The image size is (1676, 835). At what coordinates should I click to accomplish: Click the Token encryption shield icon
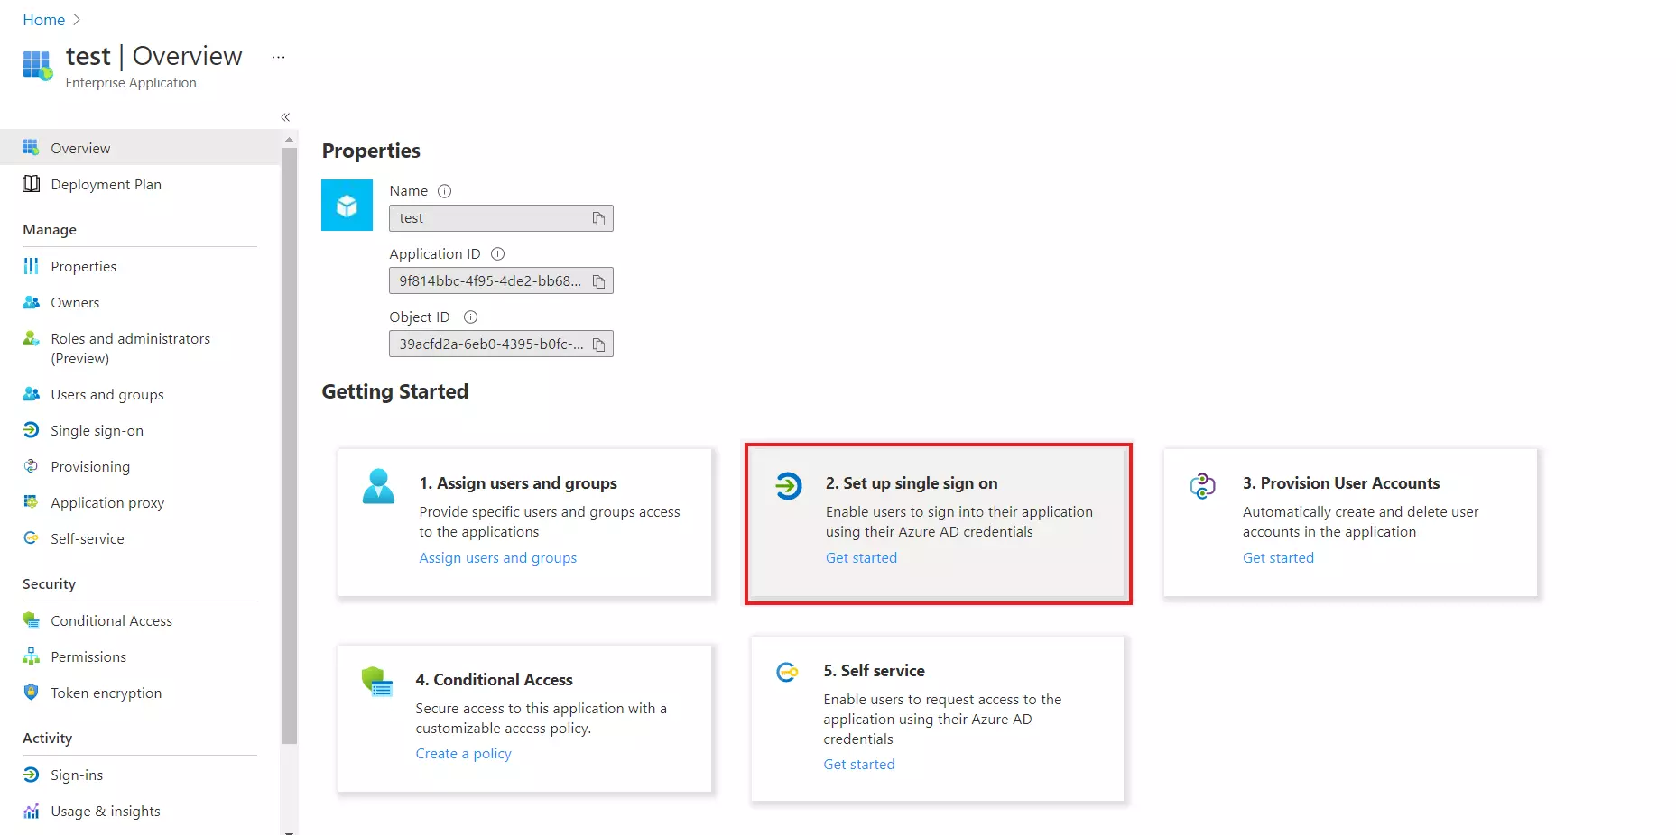click(x=31, y=693)
